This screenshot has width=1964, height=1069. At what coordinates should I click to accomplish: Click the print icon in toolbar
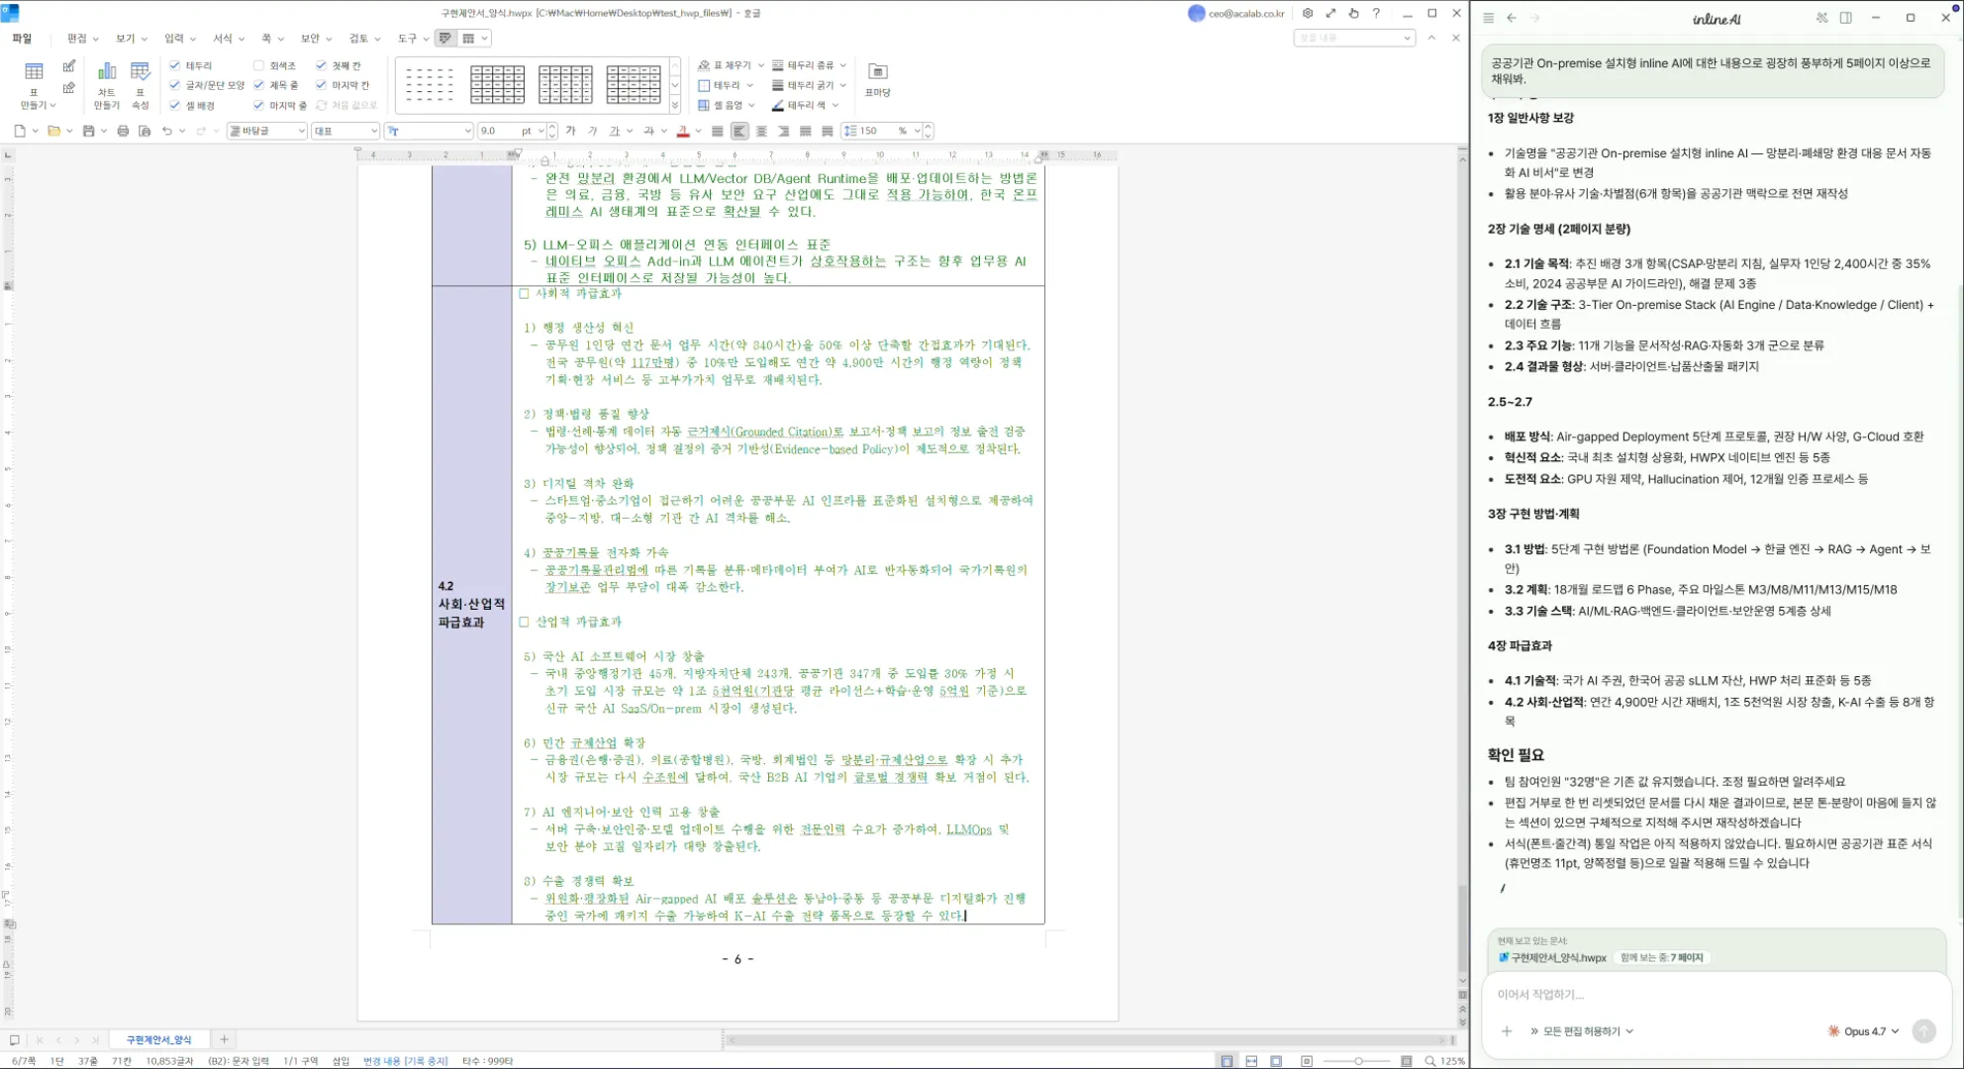point(123,131)
